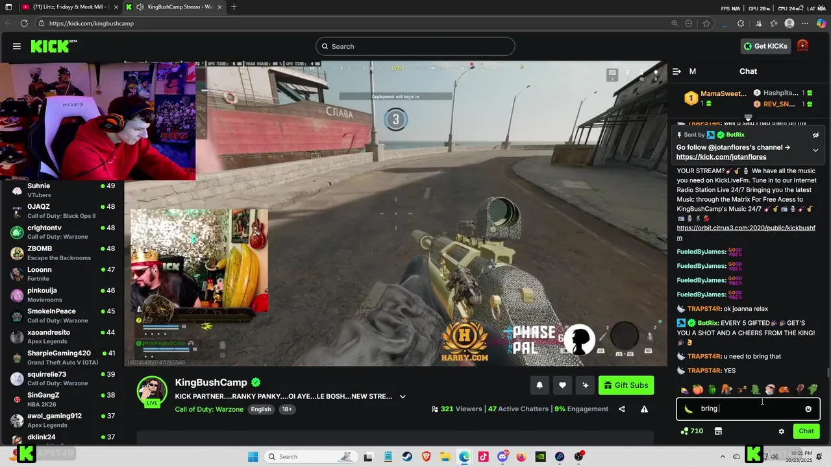Open the channel points shop icon
This screenshot has width=831, height=467.
(x=718, y=431)
